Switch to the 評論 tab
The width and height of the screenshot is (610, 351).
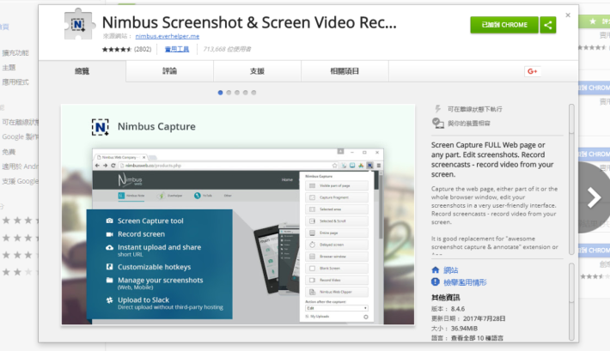(169, 71)
